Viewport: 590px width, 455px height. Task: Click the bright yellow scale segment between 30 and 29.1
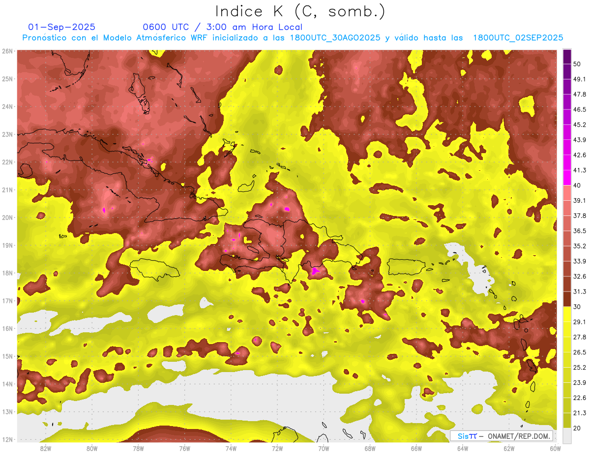(x=567, y=314)
